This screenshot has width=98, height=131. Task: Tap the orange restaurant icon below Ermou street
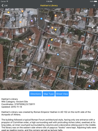[56, 16]
